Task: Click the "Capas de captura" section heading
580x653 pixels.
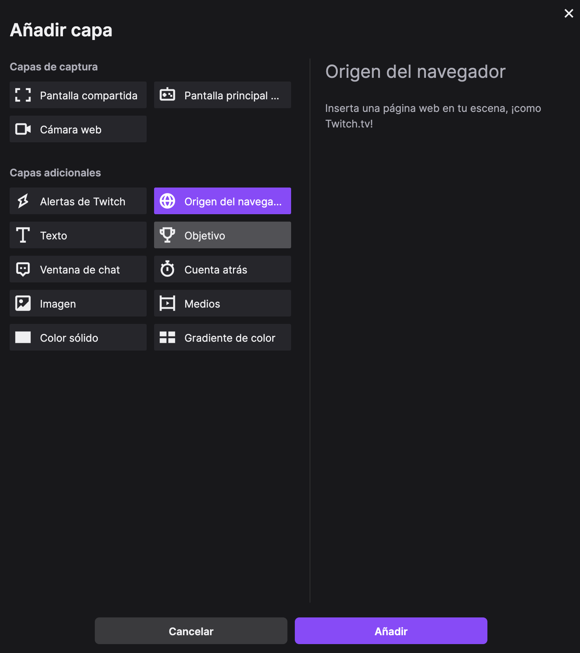Action: [54, 67]
